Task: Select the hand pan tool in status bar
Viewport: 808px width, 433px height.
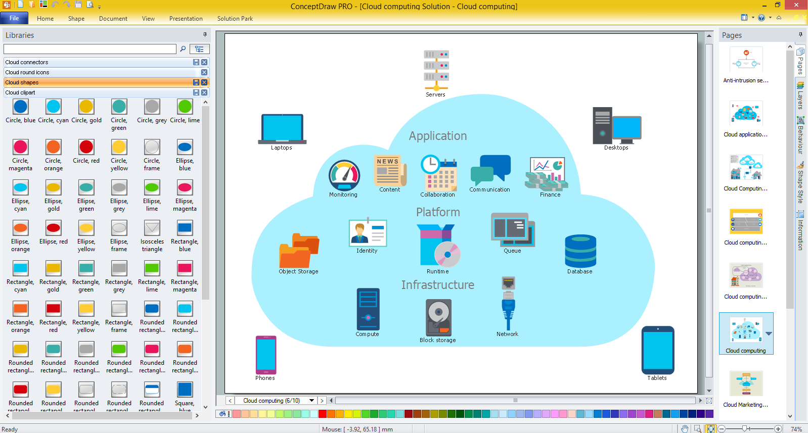Action: click(685, 429)
